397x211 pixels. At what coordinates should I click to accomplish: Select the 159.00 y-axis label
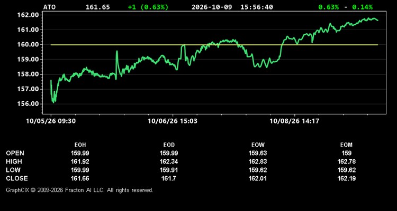(x=28, y=60)
